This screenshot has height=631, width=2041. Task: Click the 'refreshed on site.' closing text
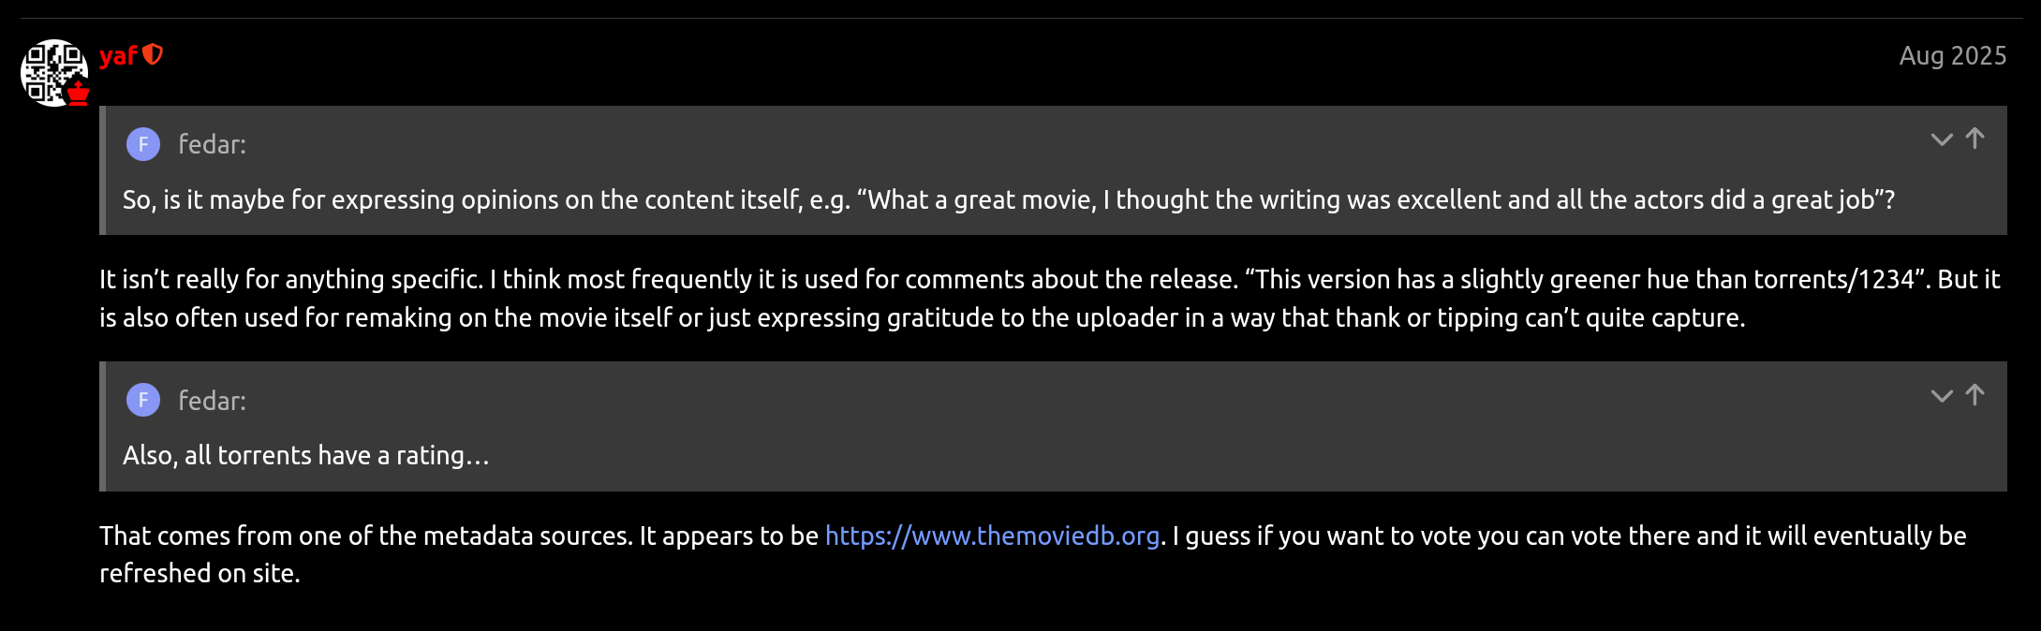point(200,574)
